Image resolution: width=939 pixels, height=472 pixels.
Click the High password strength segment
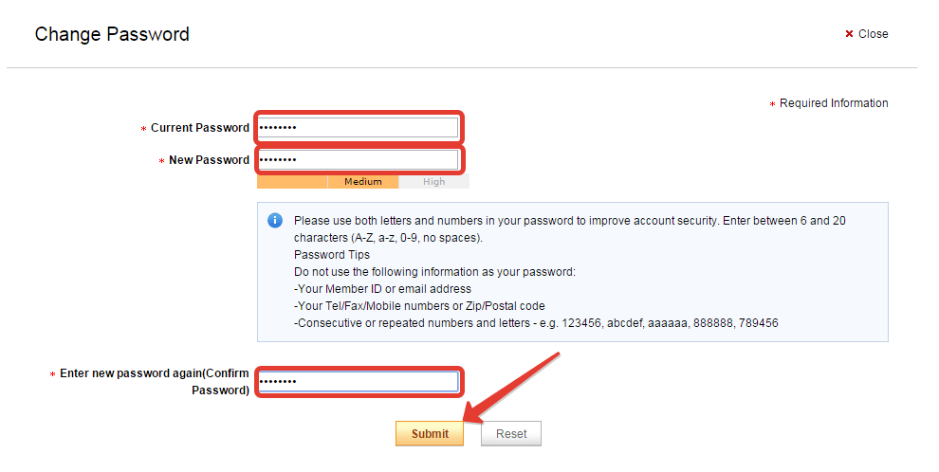coord(433,182)
